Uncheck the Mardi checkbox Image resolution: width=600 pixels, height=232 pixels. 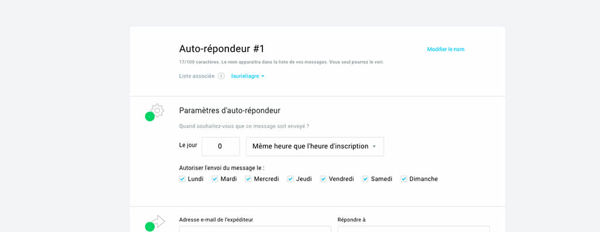point(214,179)
